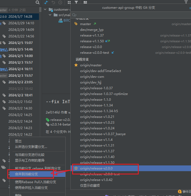Toggle favorite star on origin/master

(76, 65)
